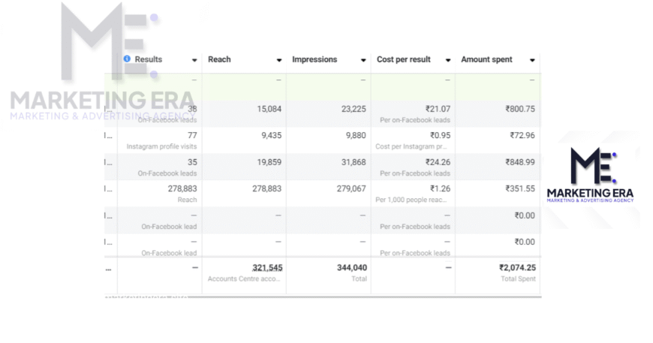Click the 344,040 total impressions value
Screen dimensions: 653x343
351,268
